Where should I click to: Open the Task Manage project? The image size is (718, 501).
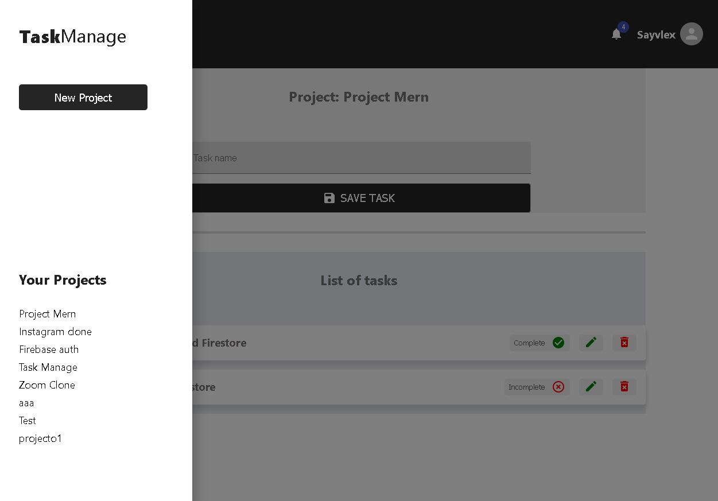[48, 367]
